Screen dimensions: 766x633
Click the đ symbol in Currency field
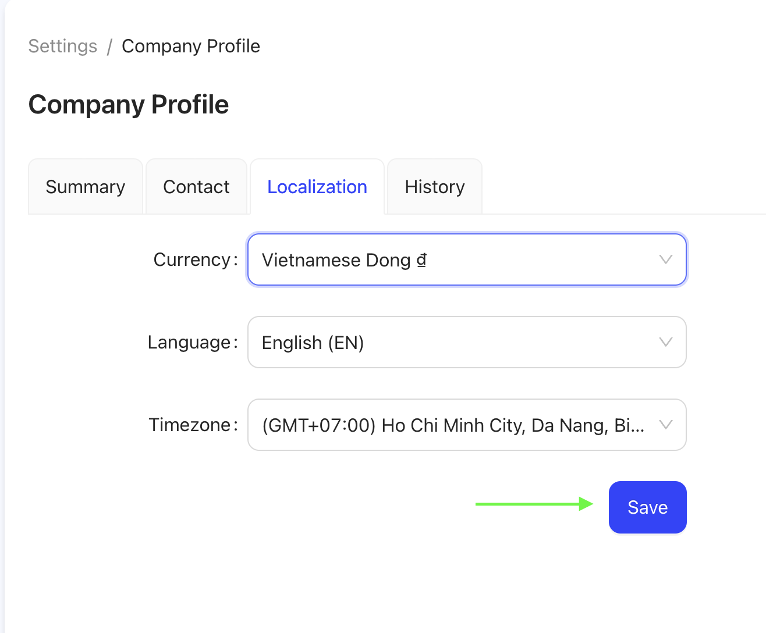pyautogui.click(x=421, y=260)
